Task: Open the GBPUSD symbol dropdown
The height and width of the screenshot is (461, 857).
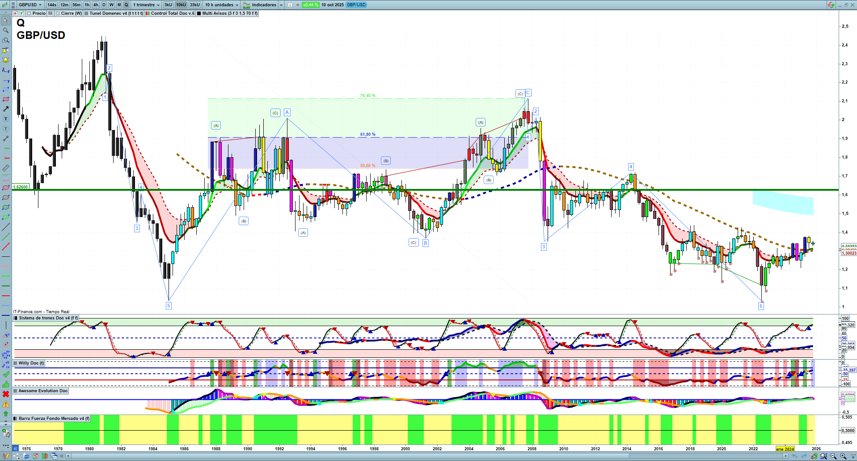Action: (30, 5)
